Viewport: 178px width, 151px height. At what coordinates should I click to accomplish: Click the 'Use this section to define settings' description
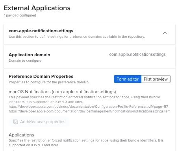point(77,37)
